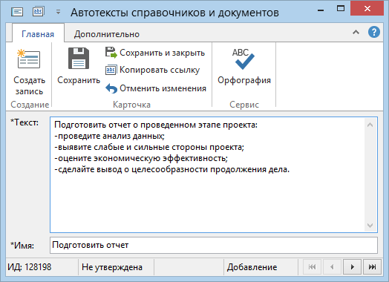
Task: Go to last record navigation button
Action: tap(372, 267)
